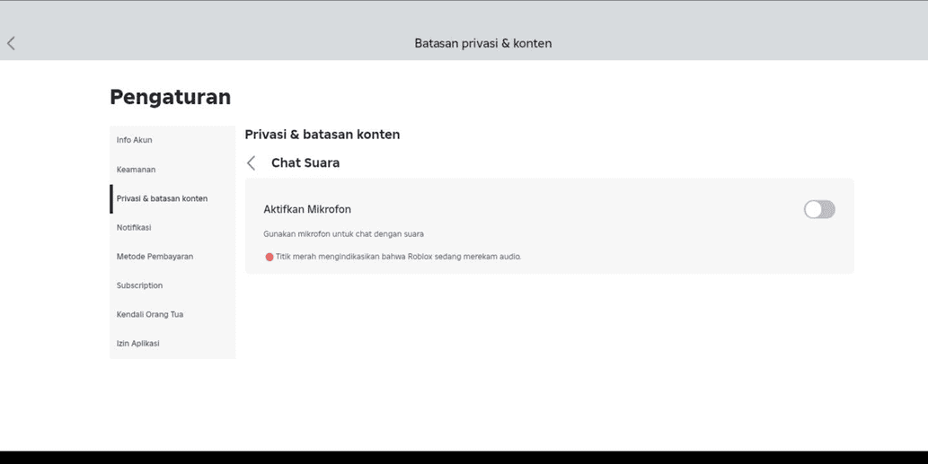Enable the Aktifkan Mikrofon toggle switch
The height and width of the screenshot is (464, 928).
coord(818,209)
